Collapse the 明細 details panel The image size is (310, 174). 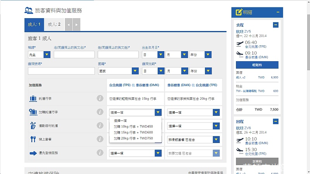pyautogui.click(x=278, y=12)
